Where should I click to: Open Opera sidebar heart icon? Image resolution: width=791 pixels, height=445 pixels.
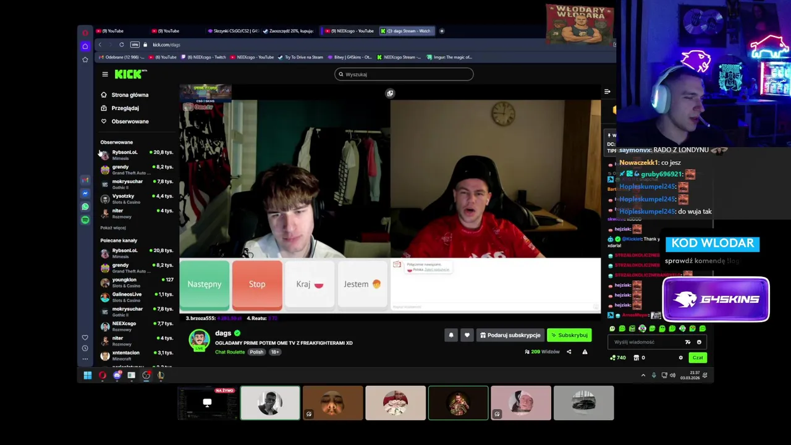[x=85, y=337]
